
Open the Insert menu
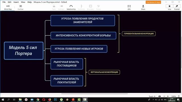16,2
